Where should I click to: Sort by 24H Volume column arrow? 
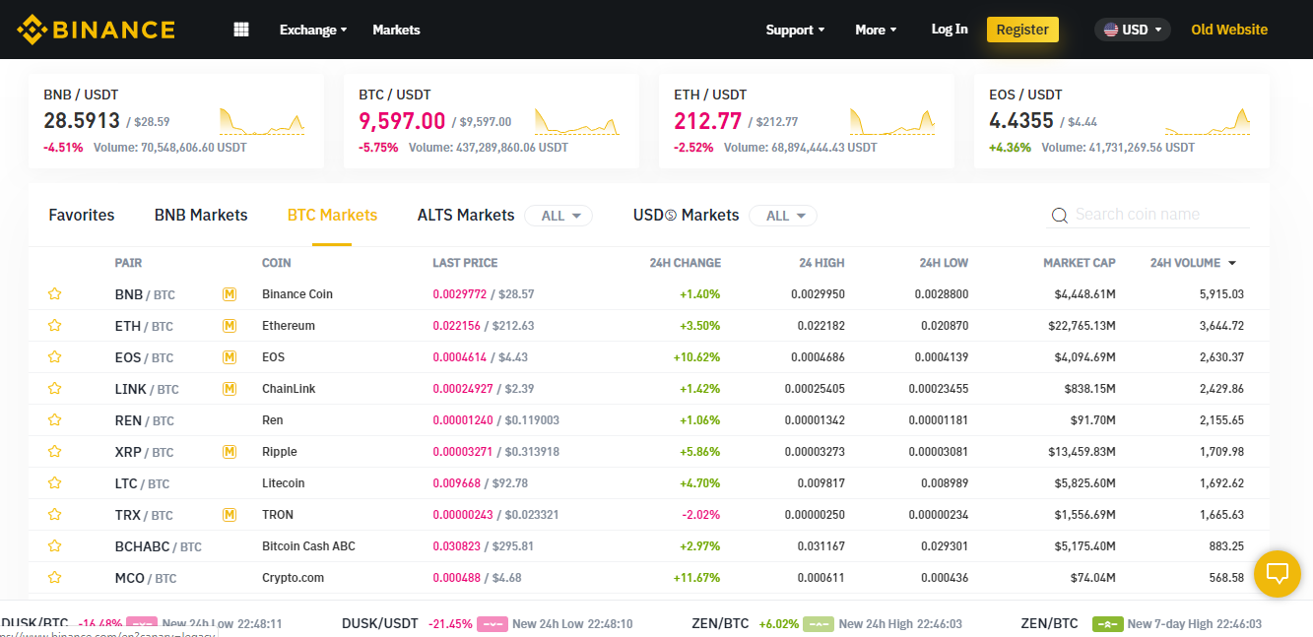tap(1232, 264)
